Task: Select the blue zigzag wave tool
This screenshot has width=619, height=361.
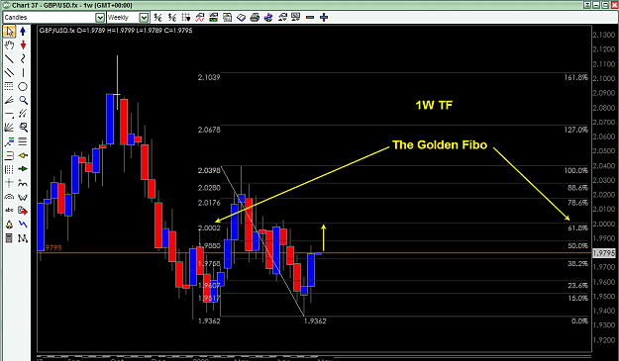Action: pos(23,225)
